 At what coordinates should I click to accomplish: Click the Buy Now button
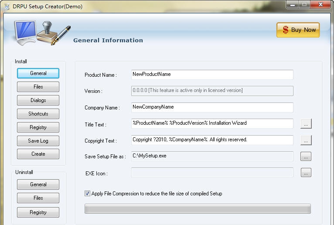298,30
